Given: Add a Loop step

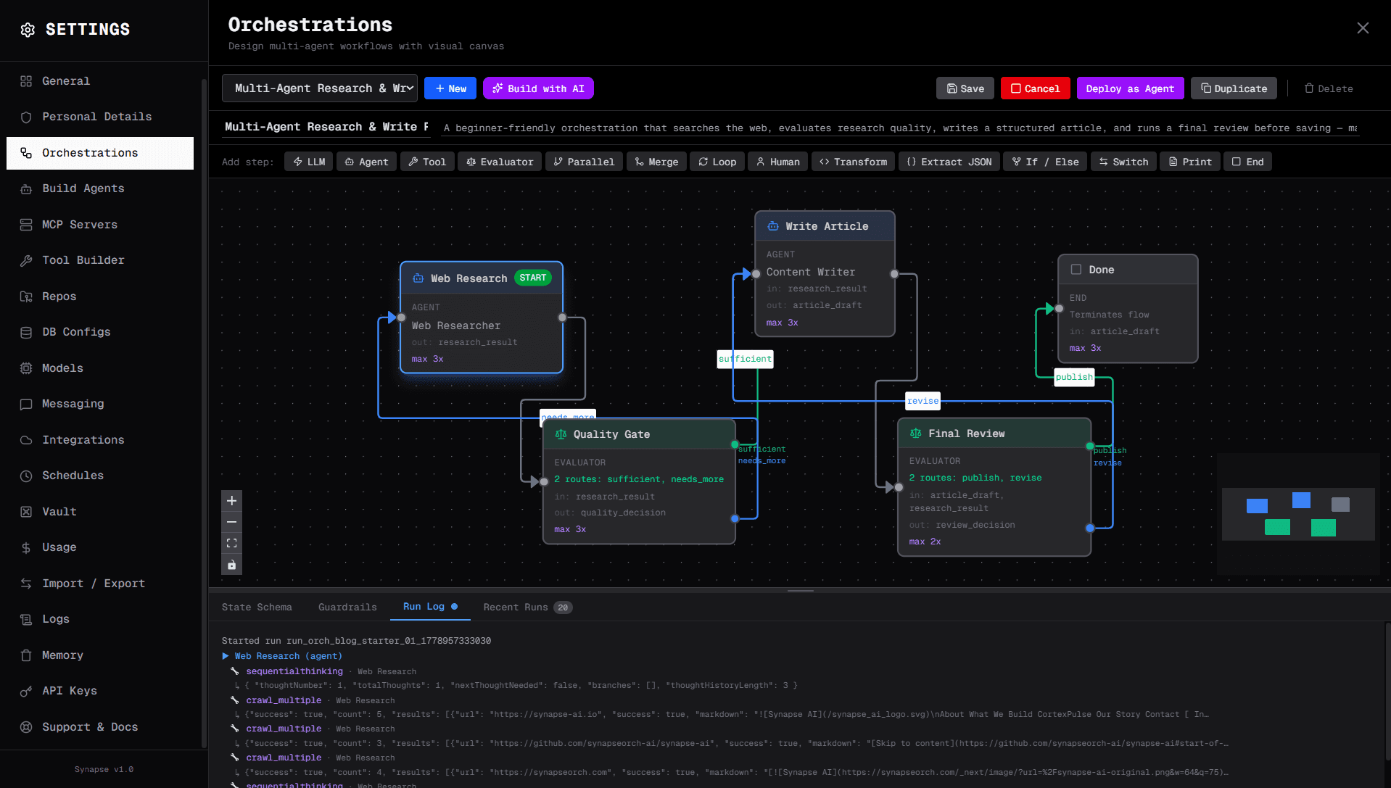Looking at the screenshot, I should coord(717,162).
